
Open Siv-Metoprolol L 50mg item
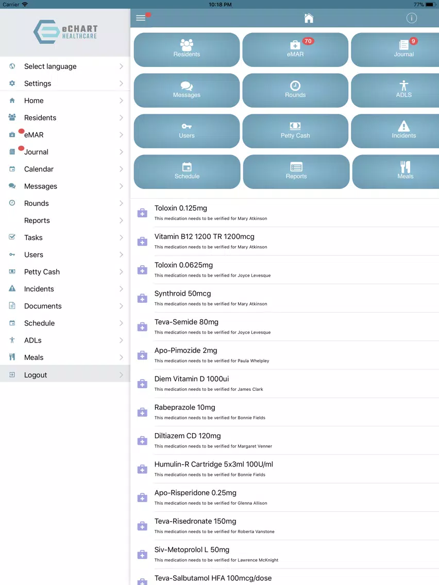(x=284, y=555)
